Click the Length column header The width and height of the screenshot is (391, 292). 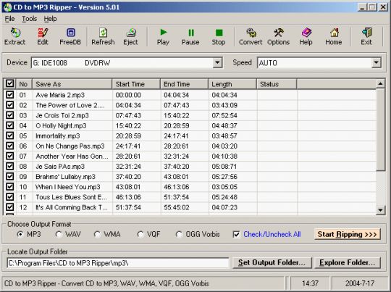[232, 84]
